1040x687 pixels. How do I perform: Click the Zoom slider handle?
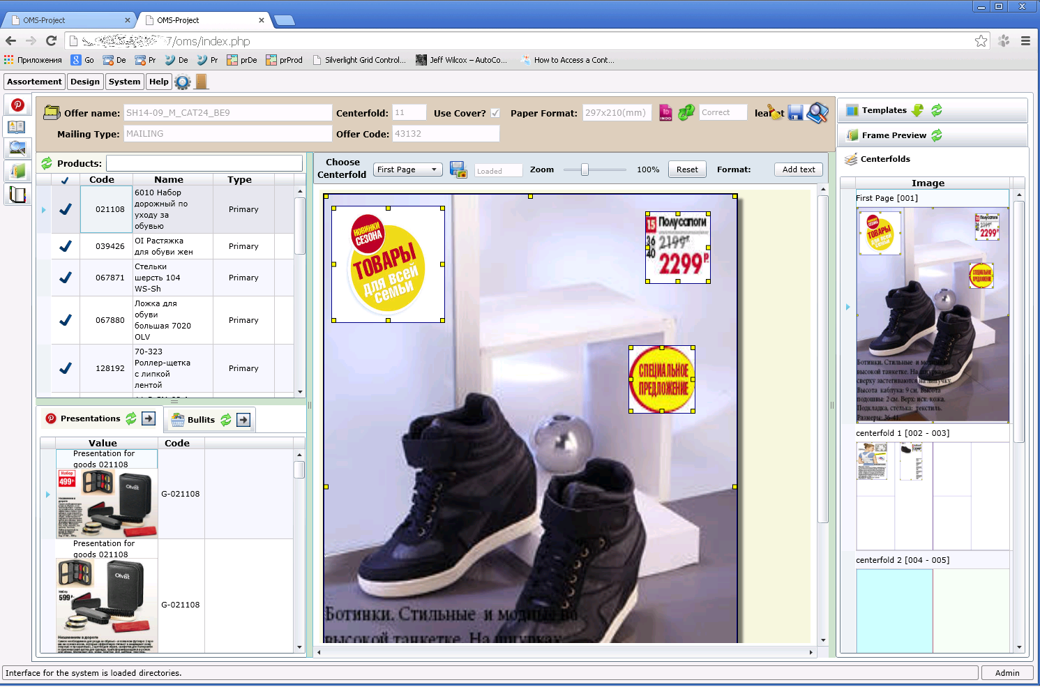(585, 169)
